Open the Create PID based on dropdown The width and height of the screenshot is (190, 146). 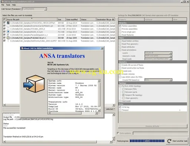pos(158,80)
